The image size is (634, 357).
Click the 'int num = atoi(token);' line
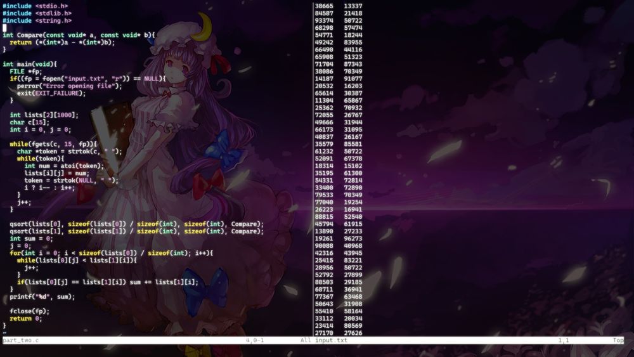coord(64,166)
